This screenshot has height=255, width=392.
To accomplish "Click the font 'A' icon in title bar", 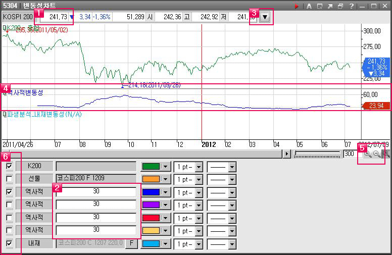I will pos(309,6).
